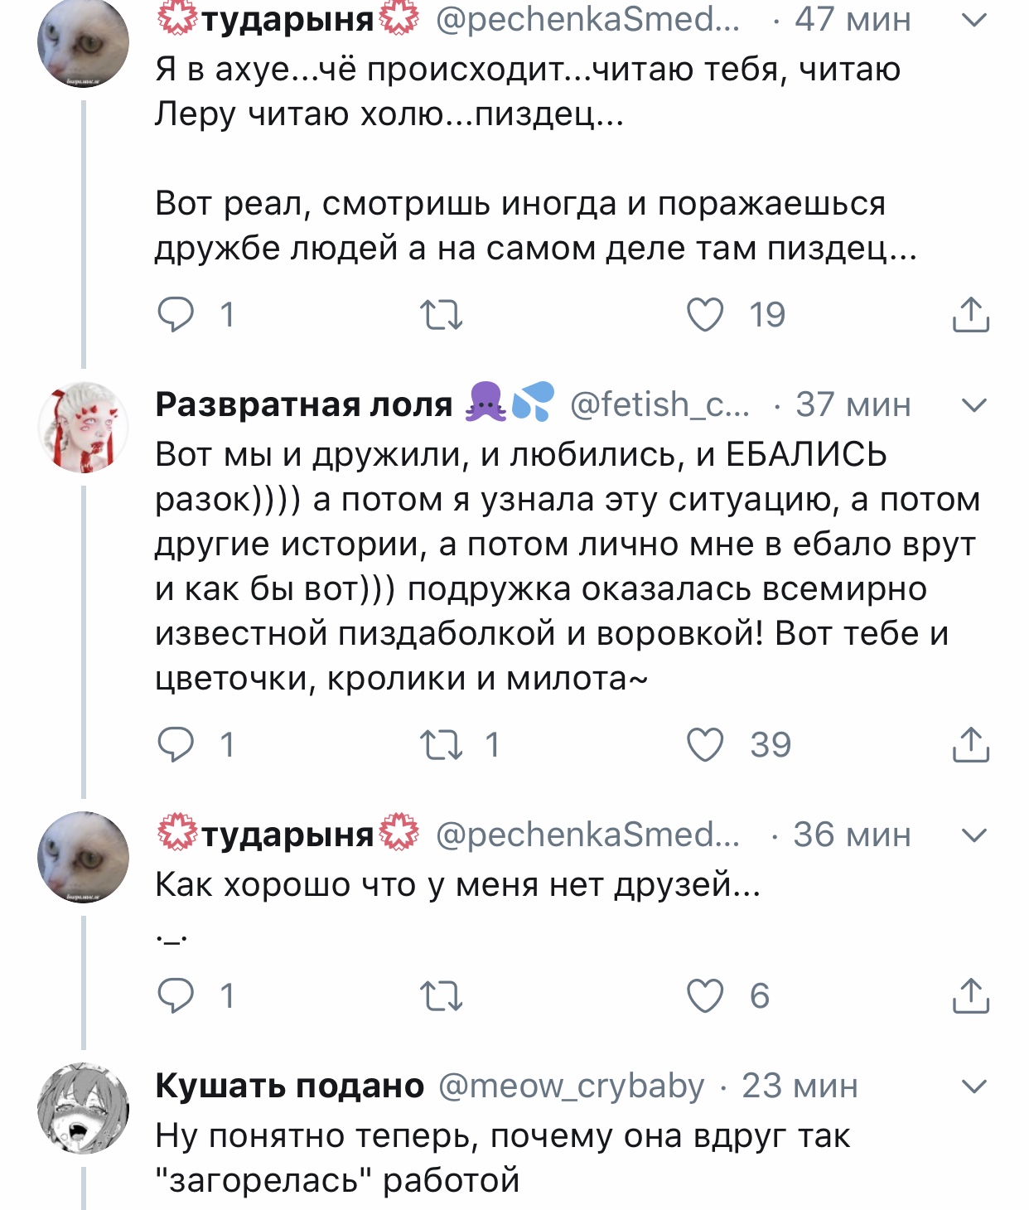
Task: Tap Кушать подано's avatar picture
Action: [x=84, y=1108]
